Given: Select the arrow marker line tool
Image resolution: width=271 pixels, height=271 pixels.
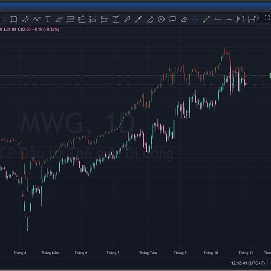Looking at the screenshot, I should pyautogui.click(x=138, y=19).
